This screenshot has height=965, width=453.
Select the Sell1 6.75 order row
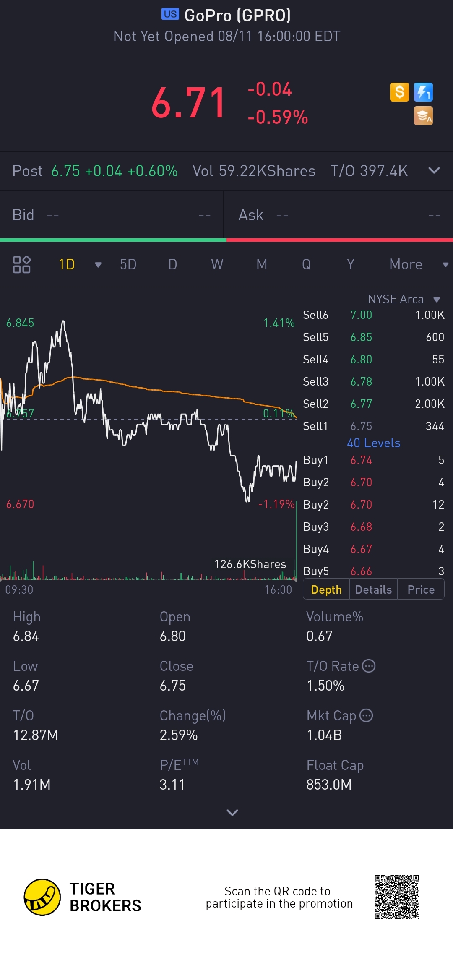pyautogui.click(x=373, y=426)
